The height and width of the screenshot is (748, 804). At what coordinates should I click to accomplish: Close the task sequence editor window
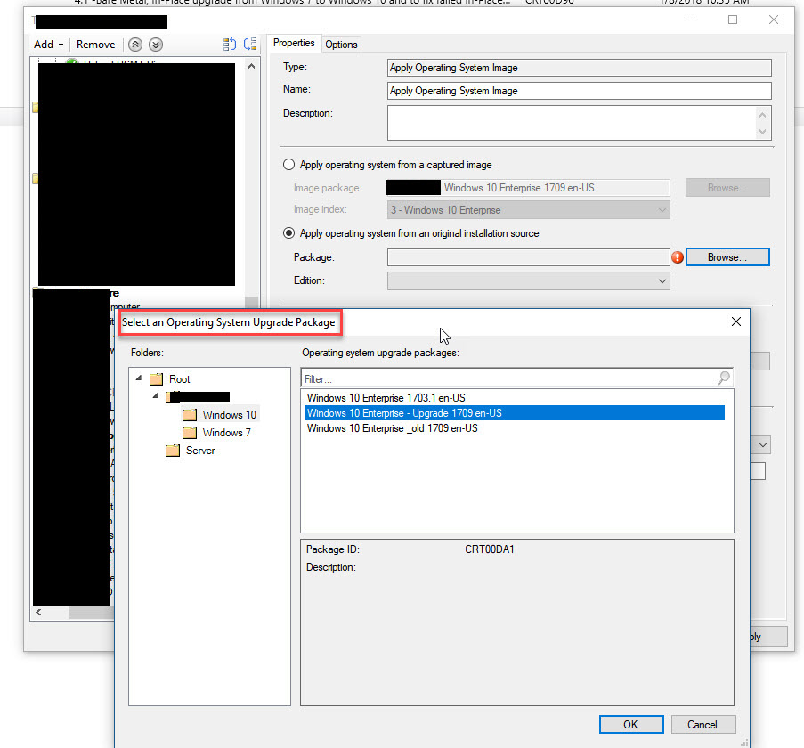coord(773,20)
